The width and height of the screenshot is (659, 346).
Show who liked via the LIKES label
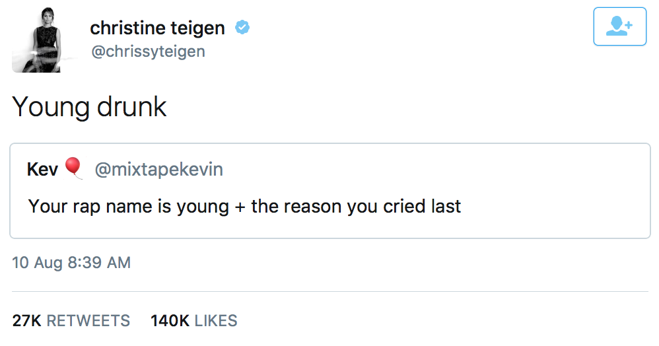click(216, 321)
